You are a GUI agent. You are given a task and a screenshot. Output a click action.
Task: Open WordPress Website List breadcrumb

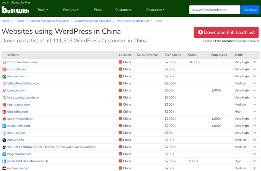133,21
